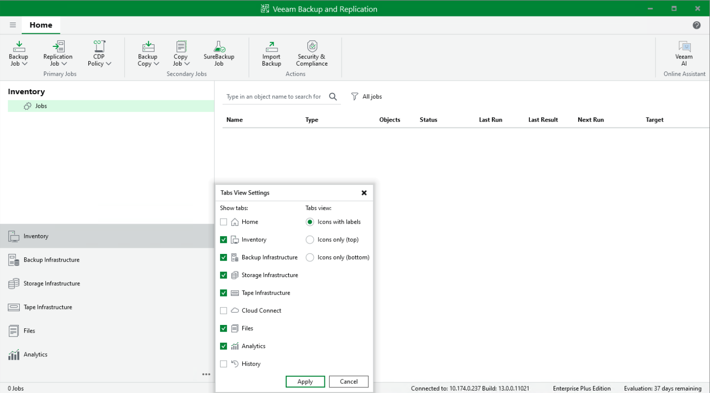Open the Veeam AI online assistant

pyautogui.click(x=684, y=53)
